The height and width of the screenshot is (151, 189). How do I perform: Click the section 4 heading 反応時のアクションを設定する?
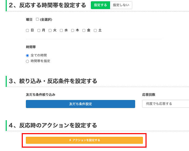point(53,125)
